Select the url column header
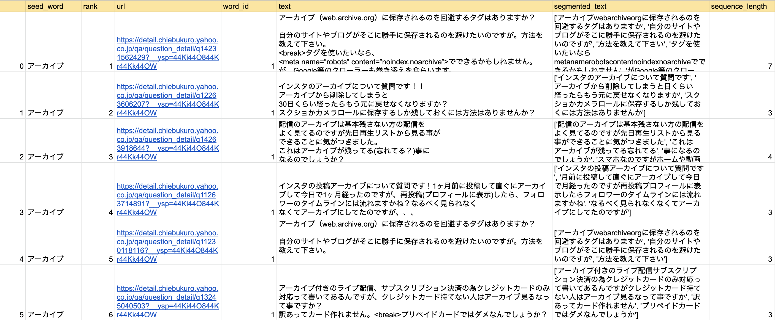This screenshot has width=775, height=320. 121,6
